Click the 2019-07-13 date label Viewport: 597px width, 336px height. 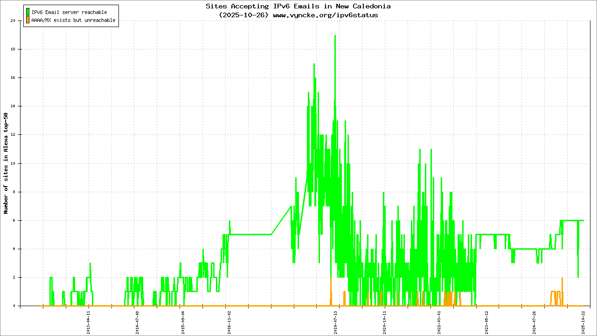[335, 323]
